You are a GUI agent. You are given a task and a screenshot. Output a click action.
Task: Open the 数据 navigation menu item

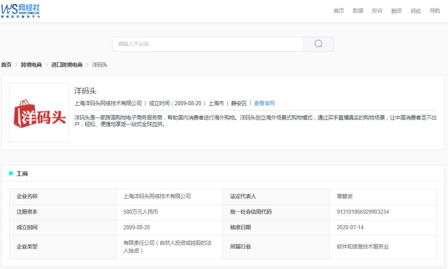358,11
